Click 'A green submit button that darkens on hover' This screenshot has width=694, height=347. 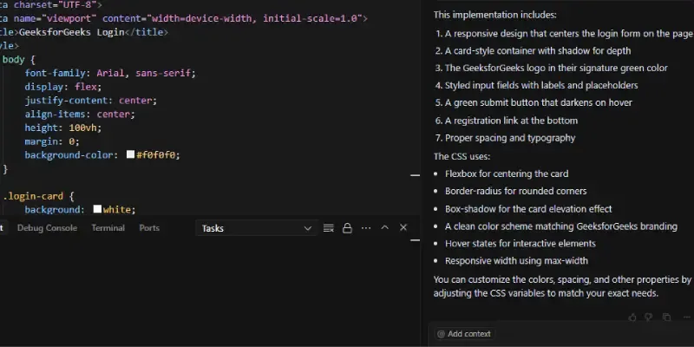pos(538,102)
